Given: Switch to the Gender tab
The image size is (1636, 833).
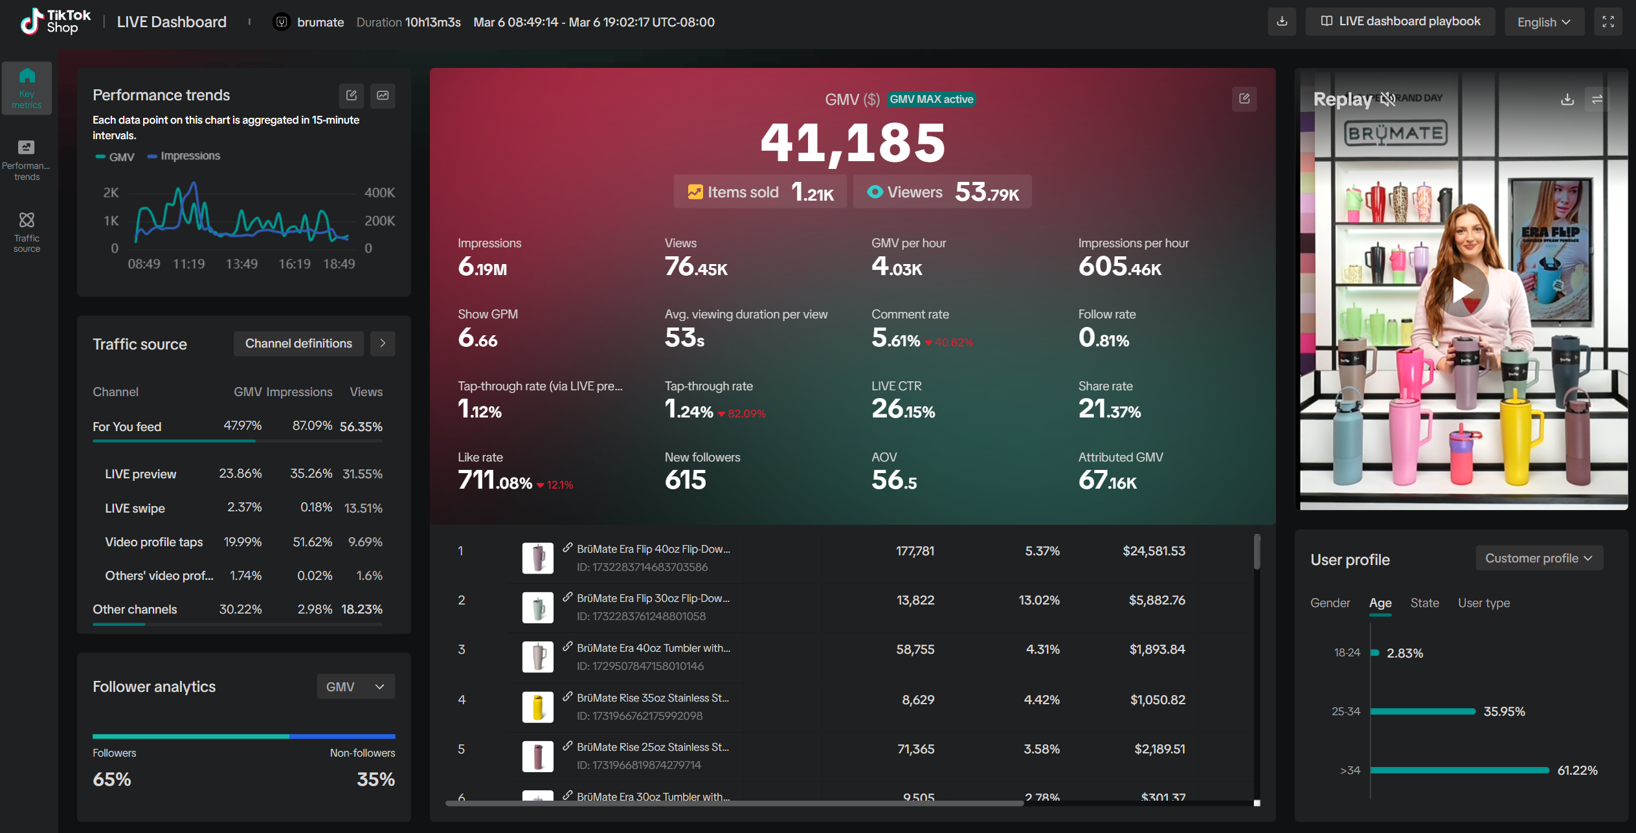Looking at the screenshot, I should point(1330,603).
